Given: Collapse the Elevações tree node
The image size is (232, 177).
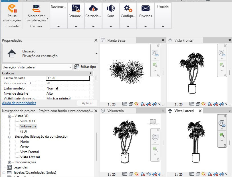Looking at the screenshot, I should pos(9,137).
